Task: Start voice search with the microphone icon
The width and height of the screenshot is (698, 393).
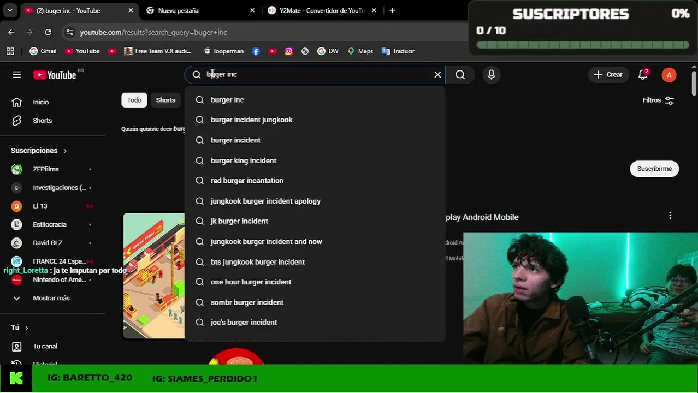Action: (x=491, y=75)
